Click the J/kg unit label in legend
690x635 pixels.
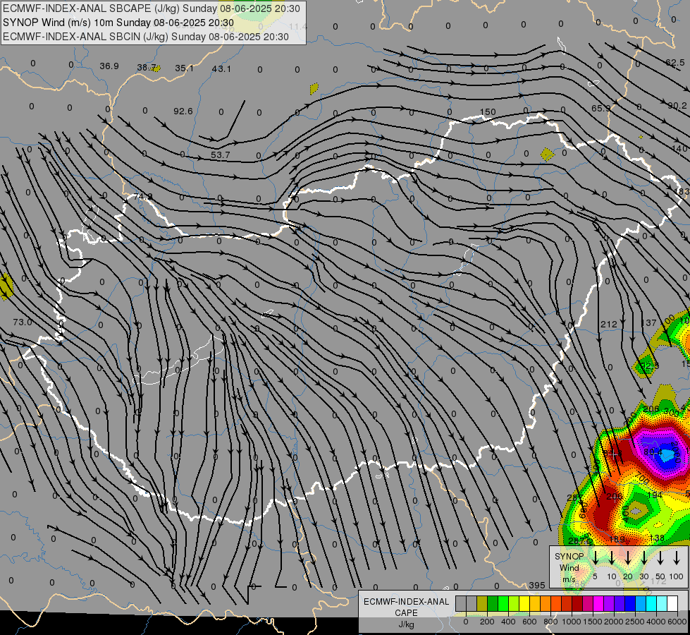(406, 624)
